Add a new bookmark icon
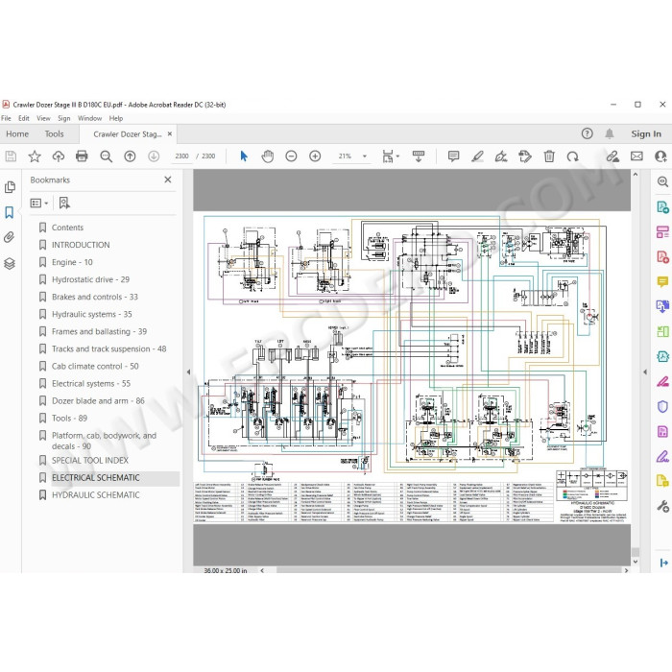672x672 pixels. [x=64, y=203]
